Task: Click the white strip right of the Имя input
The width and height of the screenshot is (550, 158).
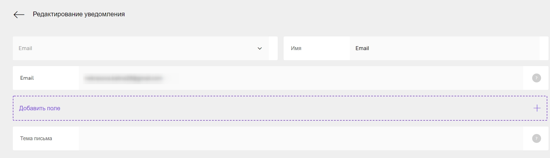Action: point(543,48)
